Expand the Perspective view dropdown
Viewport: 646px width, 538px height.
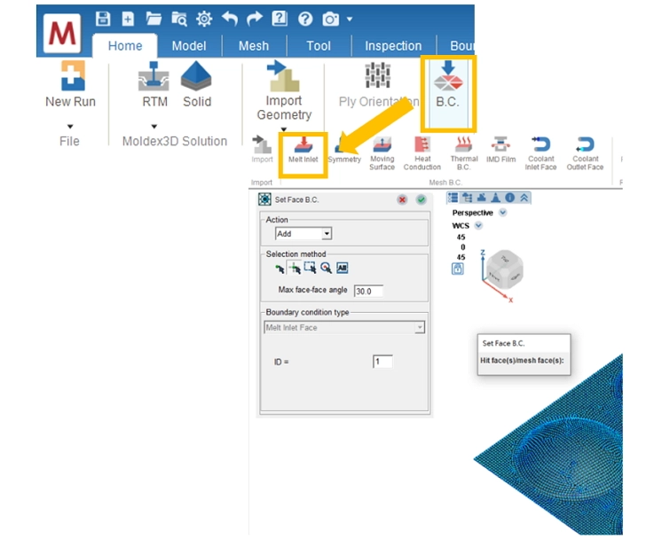(x=503, y=213)
